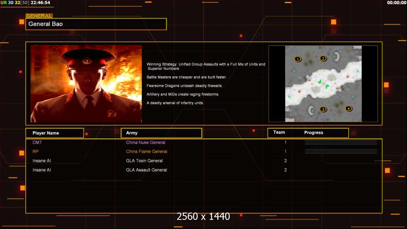Click the 22:46:54 clock readout

click(x=40, y=3)
